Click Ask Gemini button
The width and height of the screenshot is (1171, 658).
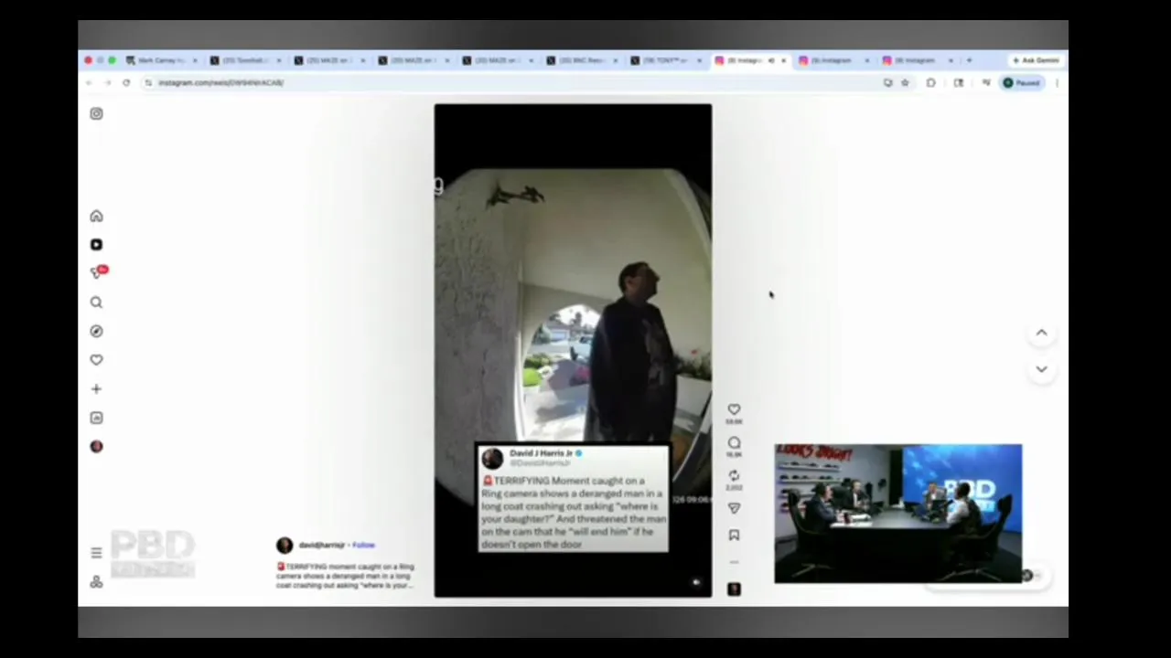coord(1035,60)
